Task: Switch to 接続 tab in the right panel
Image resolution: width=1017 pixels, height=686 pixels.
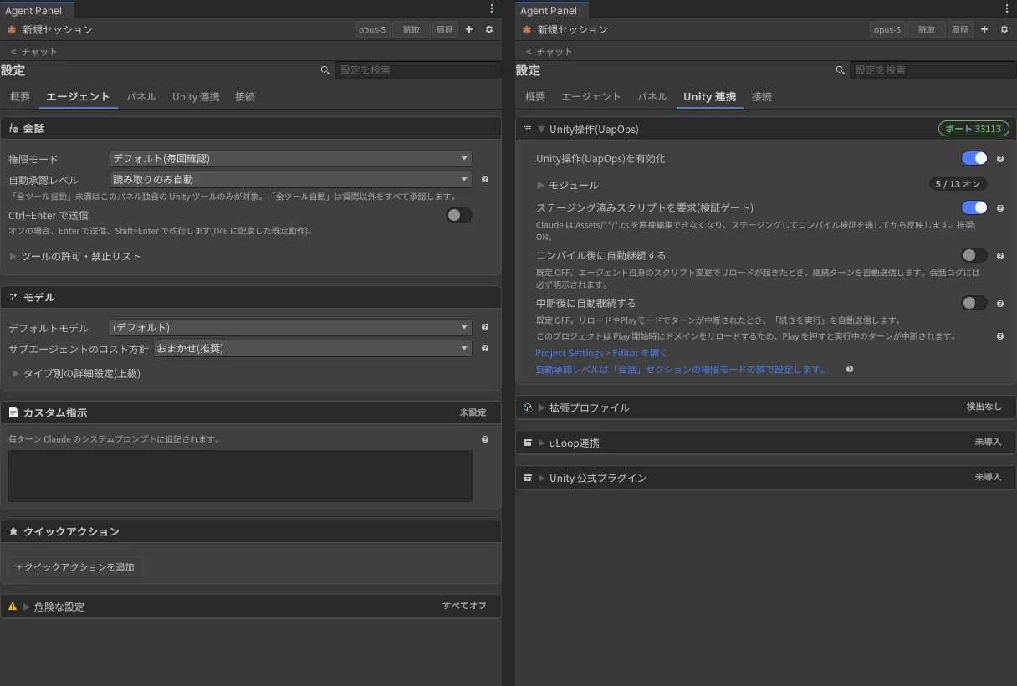Action: 762,97
